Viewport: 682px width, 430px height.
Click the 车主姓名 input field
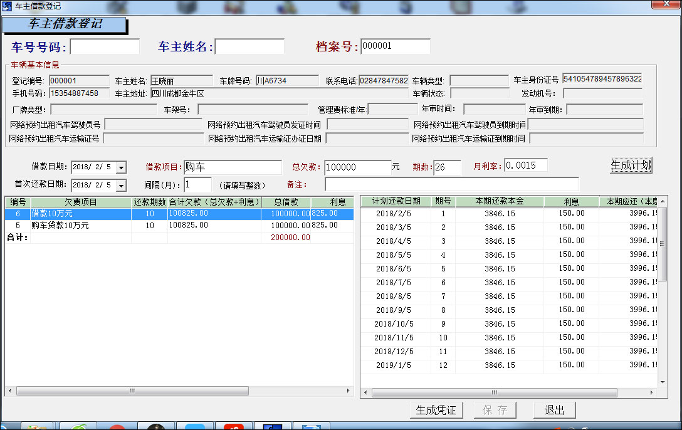(x=249, y=46)
